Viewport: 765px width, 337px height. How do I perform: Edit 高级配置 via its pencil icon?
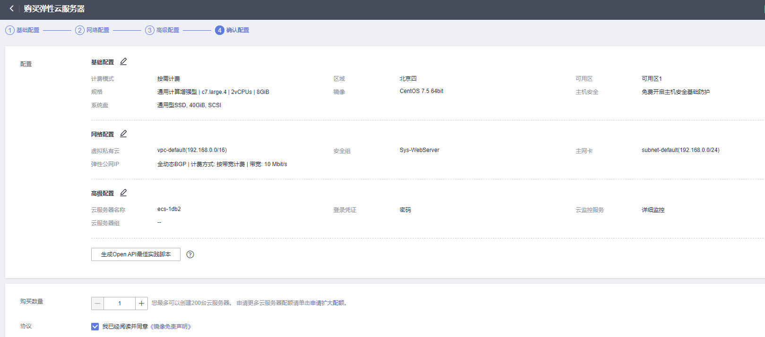(123, 193)
